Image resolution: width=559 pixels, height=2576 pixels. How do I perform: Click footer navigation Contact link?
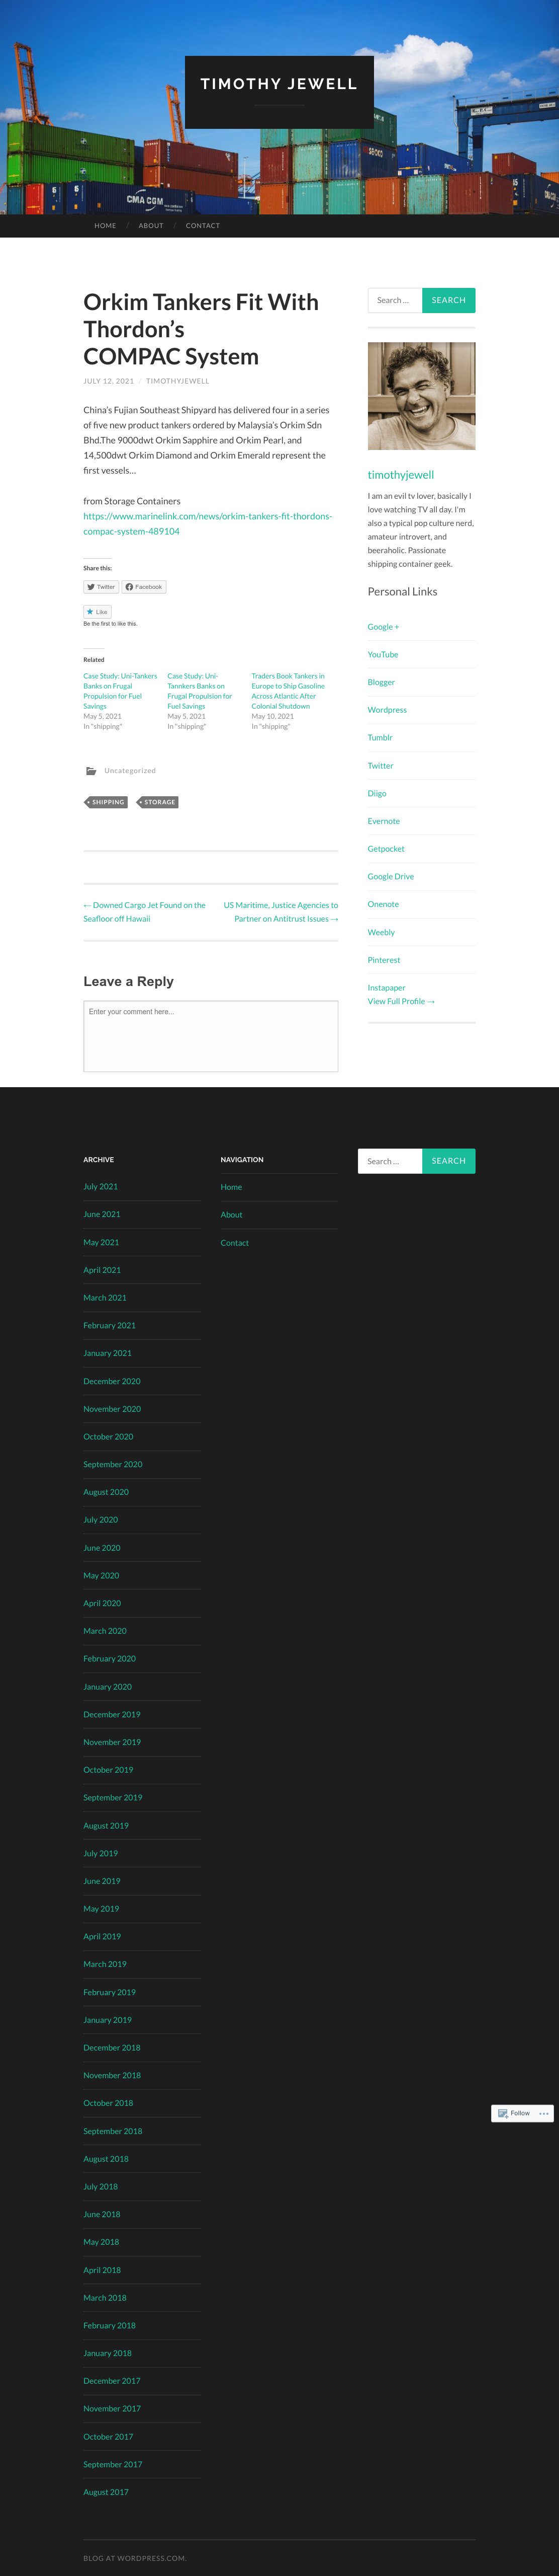click(235, 1243)
